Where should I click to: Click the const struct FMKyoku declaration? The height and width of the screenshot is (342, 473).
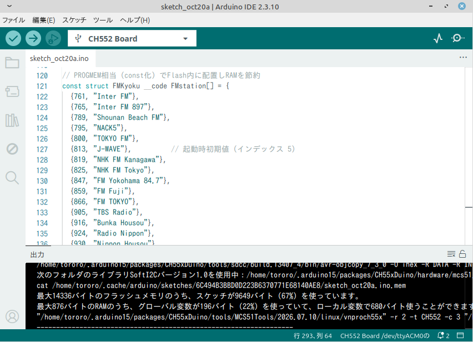click(145, 86)
